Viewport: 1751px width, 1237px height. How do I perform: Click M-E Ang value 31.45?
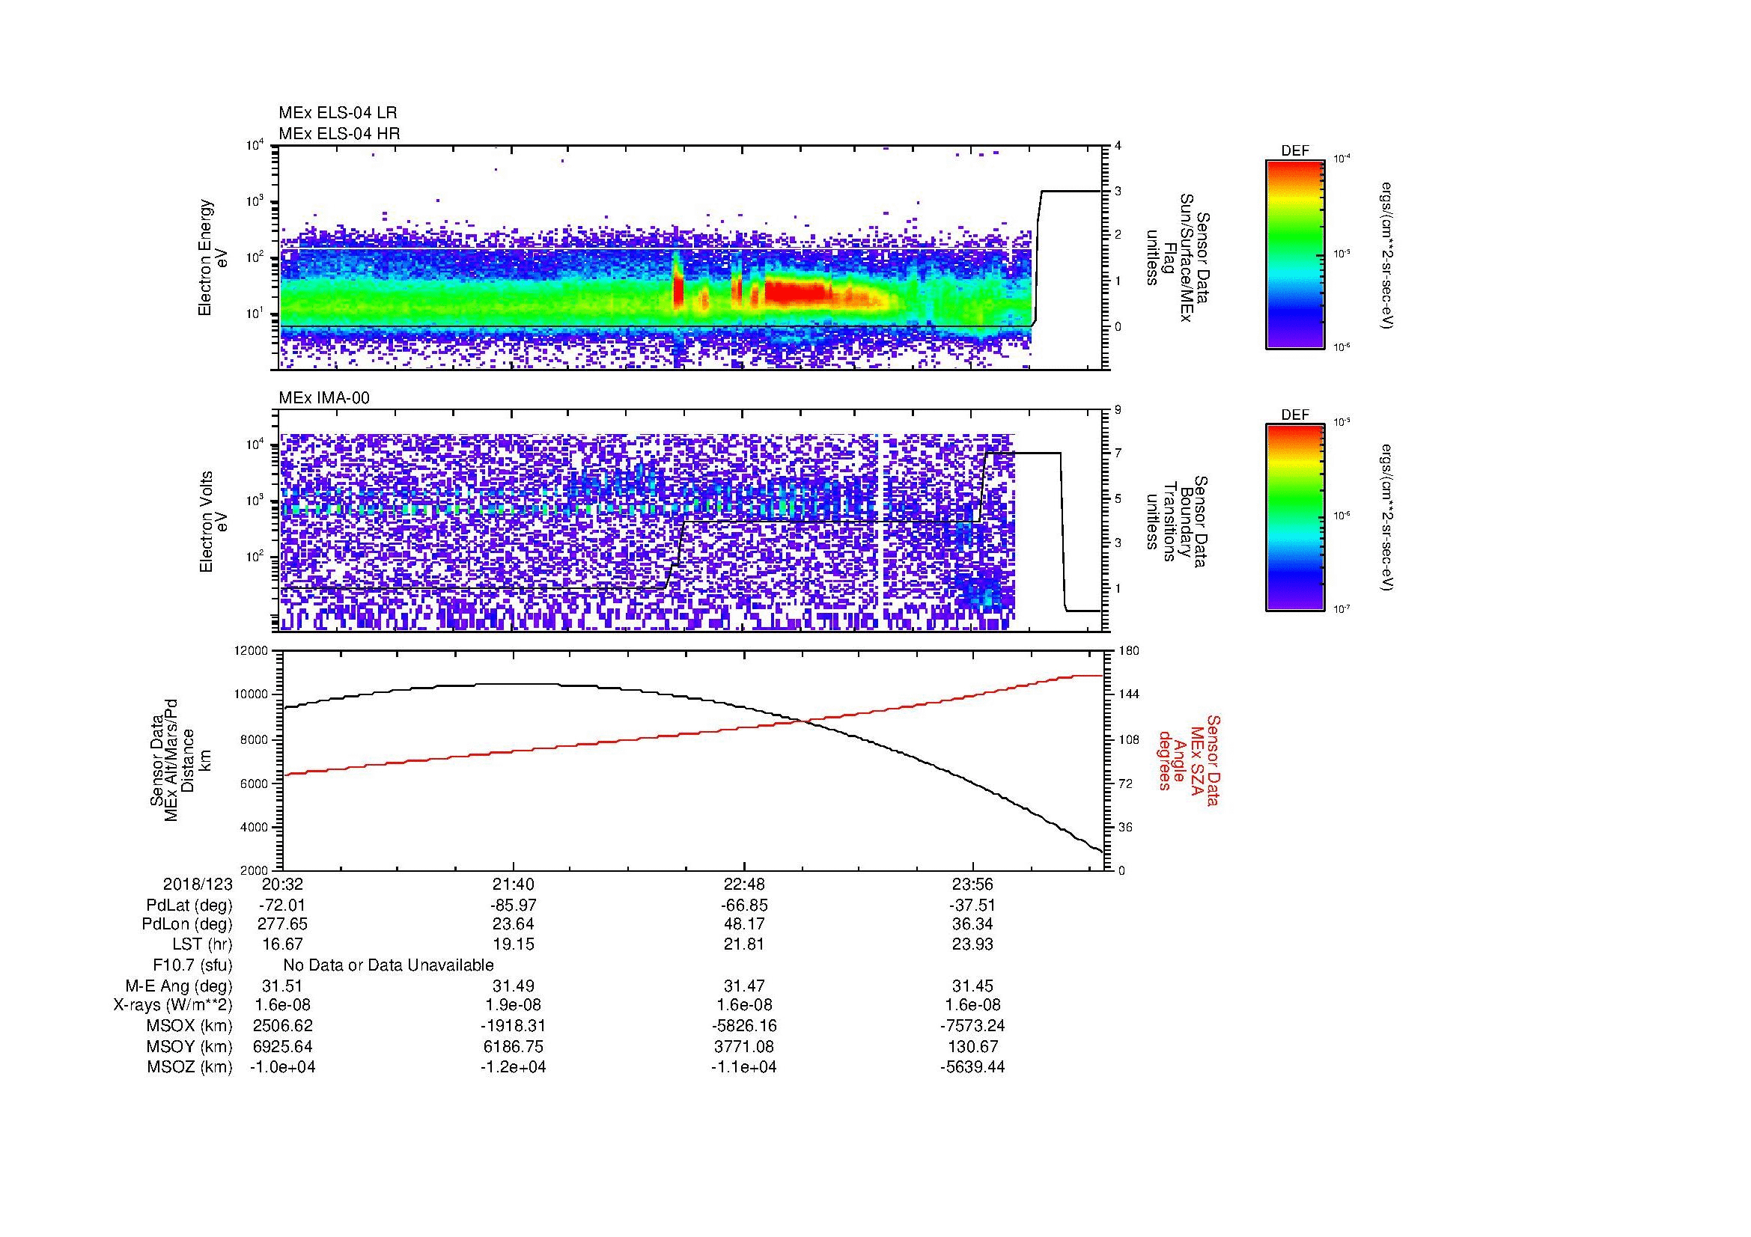[973, 986]
